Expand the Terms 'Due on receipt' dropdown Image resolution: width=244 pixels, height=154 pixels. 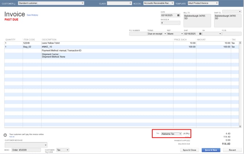(x=165, y=33)
